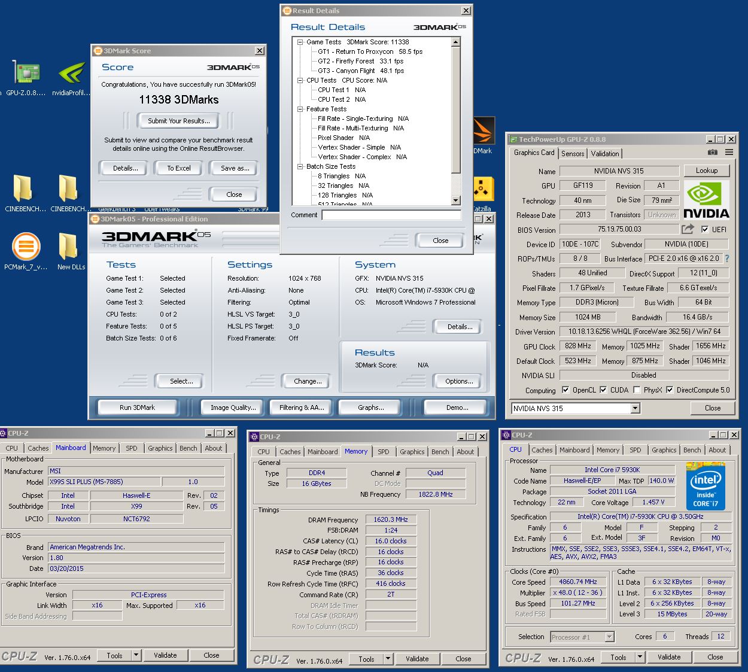Open Tools dropdown arrow in Memory CPU-Z
The image size is (748, 672).
(388, 659)
